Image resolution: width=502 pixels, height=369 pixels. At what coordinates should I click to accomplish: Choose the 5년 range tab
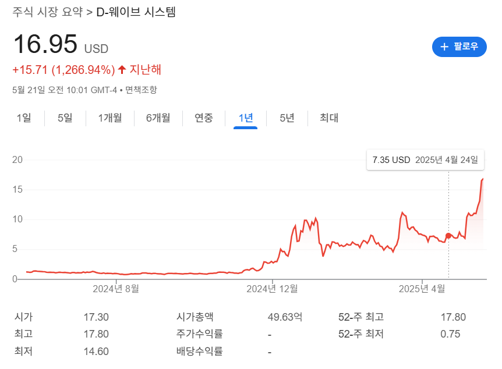(x=287, y=118)
